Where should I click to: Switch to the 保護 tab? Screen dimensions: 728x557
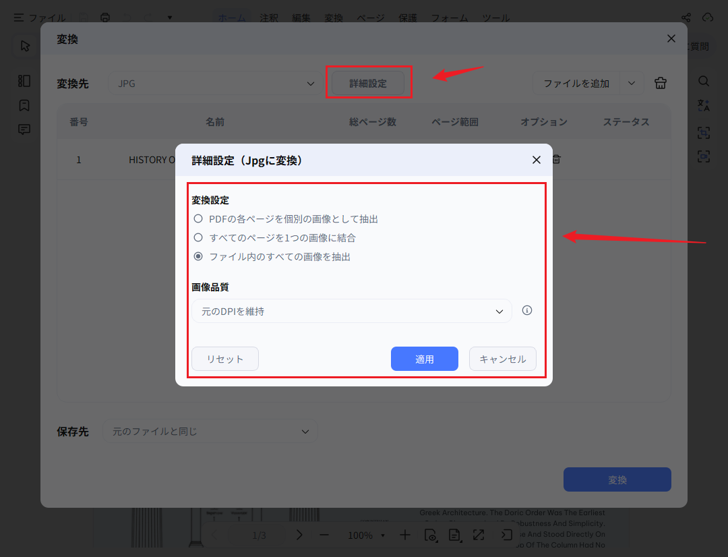coord(408,18)
